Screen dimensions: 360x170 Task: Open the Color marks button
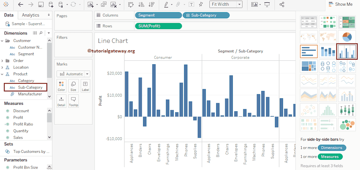click(x=62, y=85)
